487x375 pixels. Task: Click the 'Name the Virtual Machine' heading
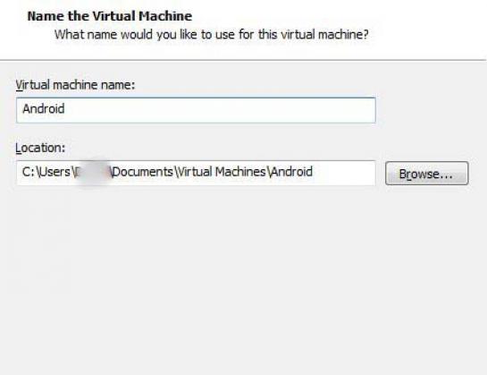(110, 16)
